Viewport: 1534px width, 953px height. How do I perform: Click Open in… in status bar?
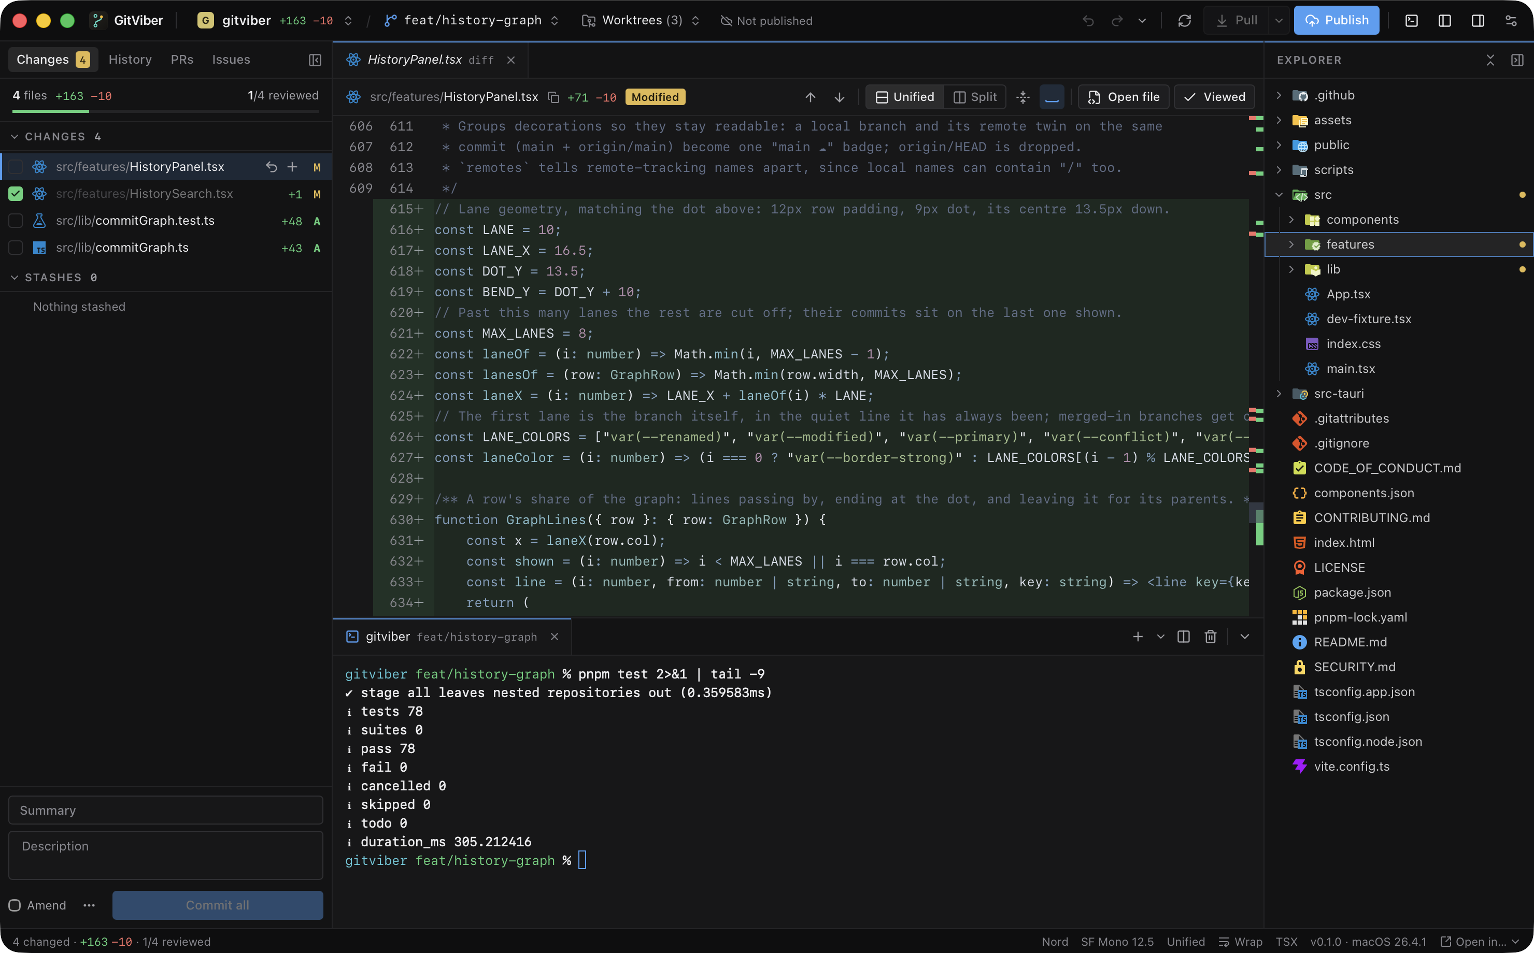click(x=1480, y=942)
